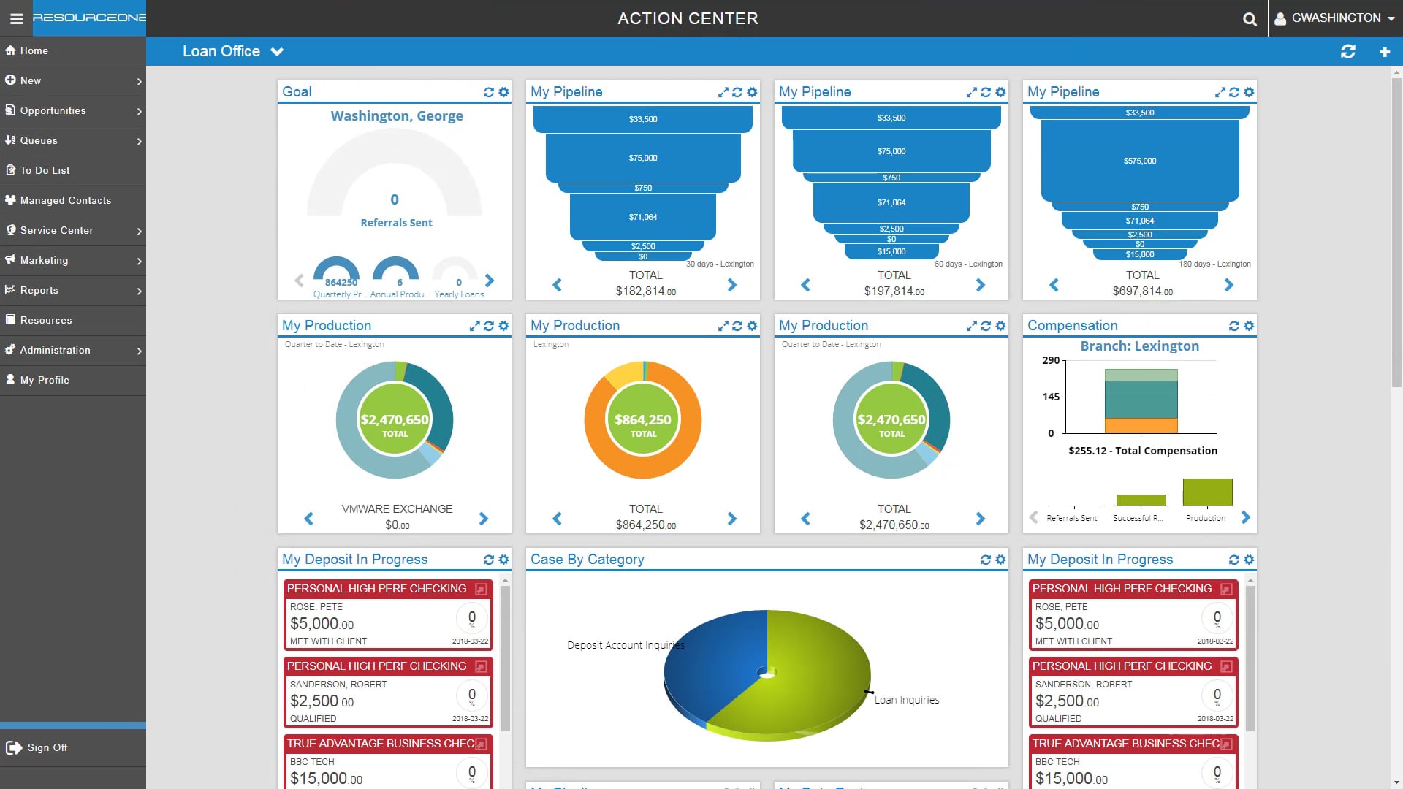The height and width of the screenshot is (789, 1403).
Task: Open the GWASHINGTON user menu
Action: pos(1335,18)
